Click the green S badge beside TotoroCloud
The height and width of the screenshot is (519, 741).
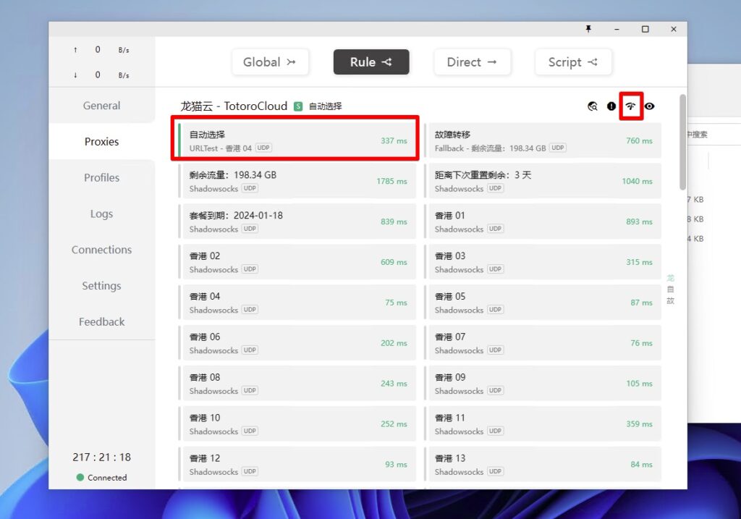pyautogui.click(x=298, y=106)
